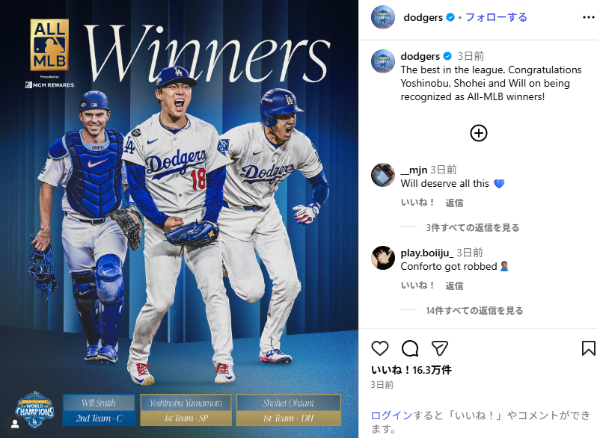597x438 pixels.
Task: Open comments via speech bubble icon
Action: coord(410,348)
